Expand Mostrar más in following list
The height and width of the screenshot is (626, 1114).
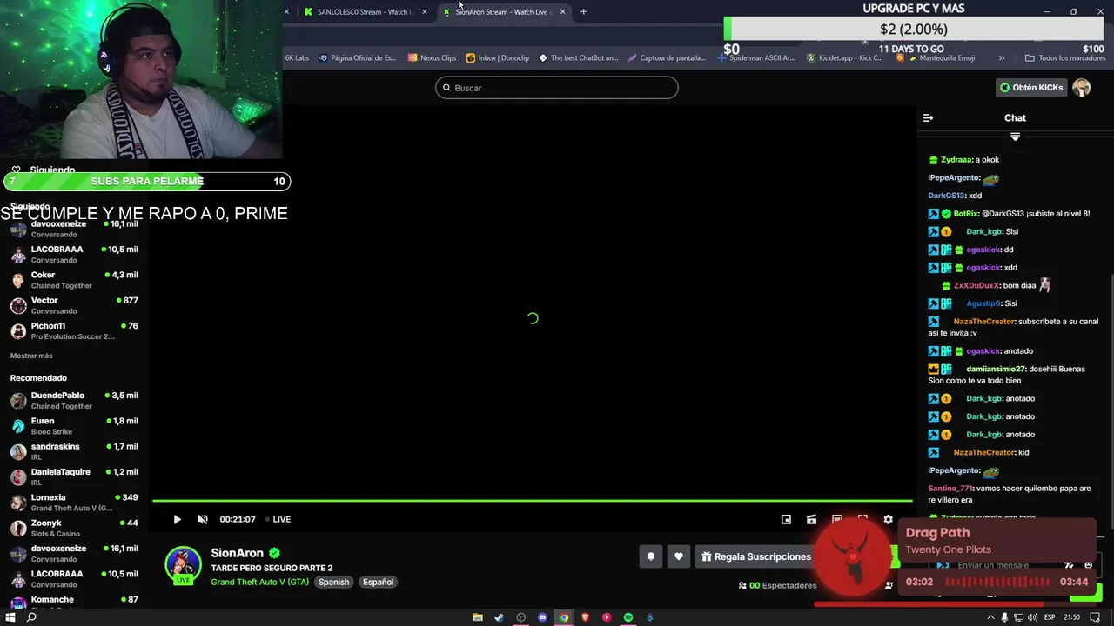coord(31,356)
